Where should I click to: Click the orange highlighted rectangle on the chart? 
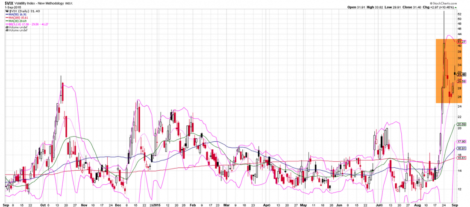click(x=444, y=70)
